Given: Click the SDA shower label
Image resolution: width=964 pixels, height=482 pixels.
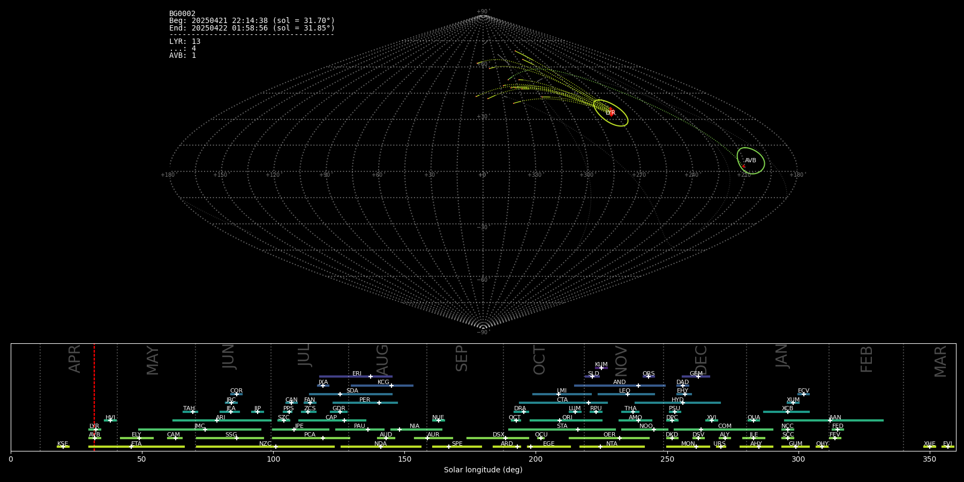Looking at the screenshot, I should pyautogui.click(x=352, y=391).
